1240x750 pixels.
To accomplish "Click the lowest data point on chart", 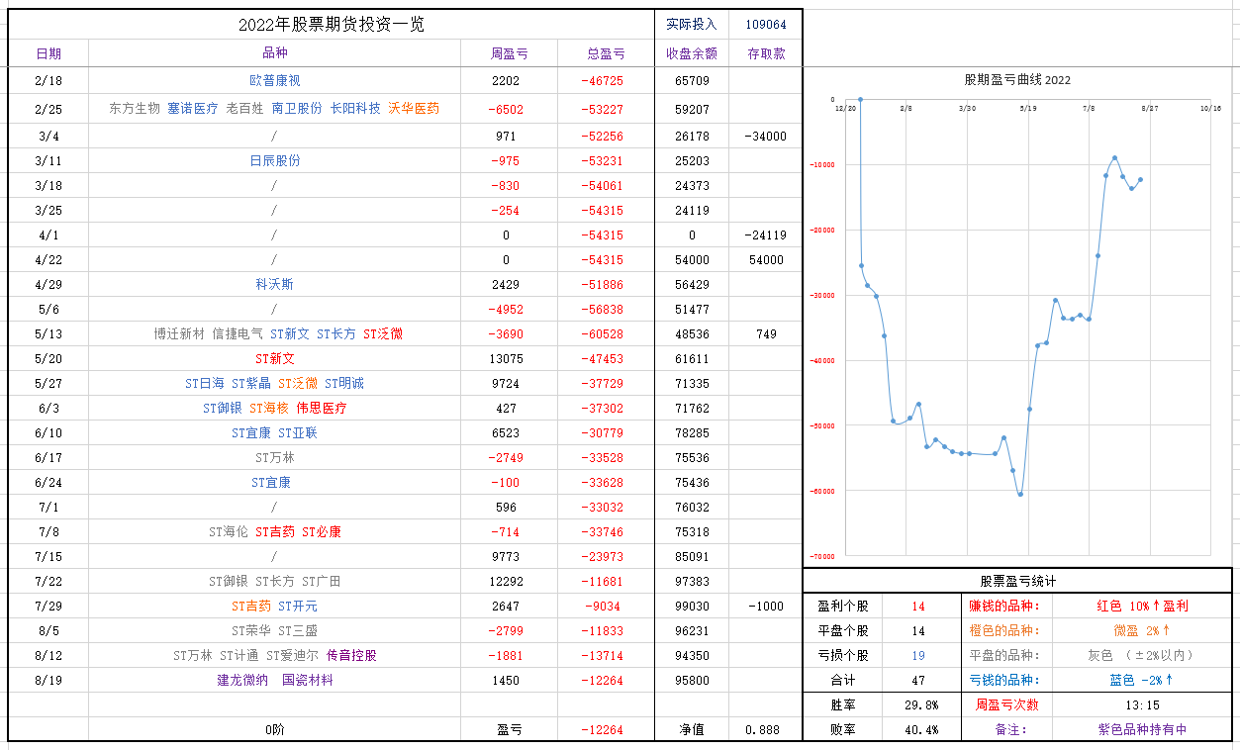I will [x=1020, y=494].
